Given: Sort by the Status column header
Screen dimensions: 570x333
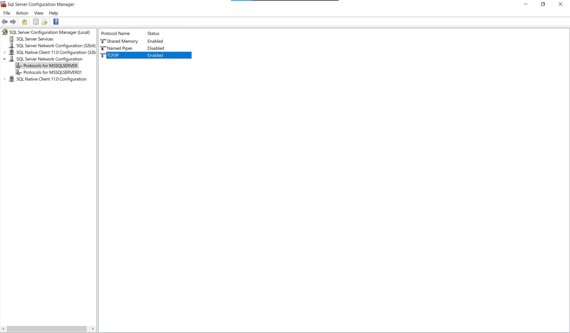Looking at the screenshot, I should pos(153,33).
